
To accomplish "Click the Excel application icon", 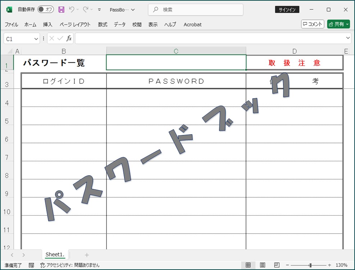I will tap(9, 9).
